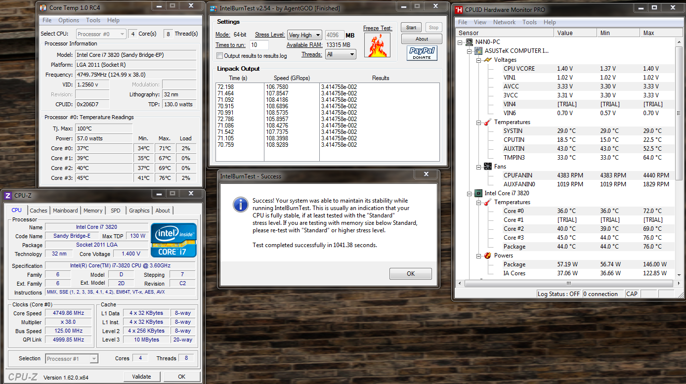Click OK in the Success dialog

pyautogui.click(x=411, y=274)
